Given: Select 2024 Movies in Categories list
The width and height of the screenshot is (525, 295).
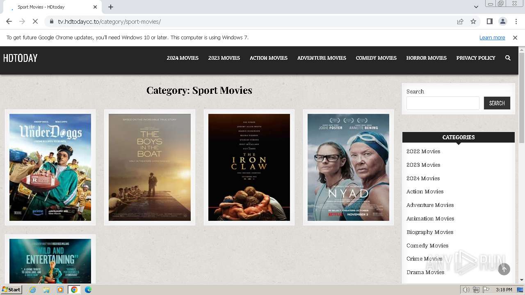Looking at the screenshot, I should tap(423, 178).
